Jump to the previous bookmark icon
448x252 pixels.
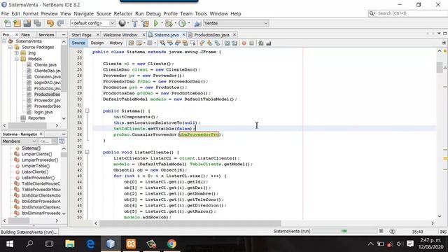click(202, 43)
